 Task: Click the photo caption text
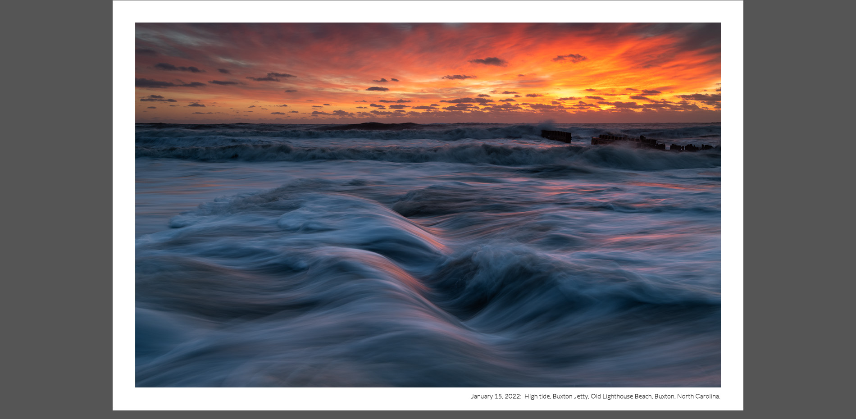(x=595, y=396)
